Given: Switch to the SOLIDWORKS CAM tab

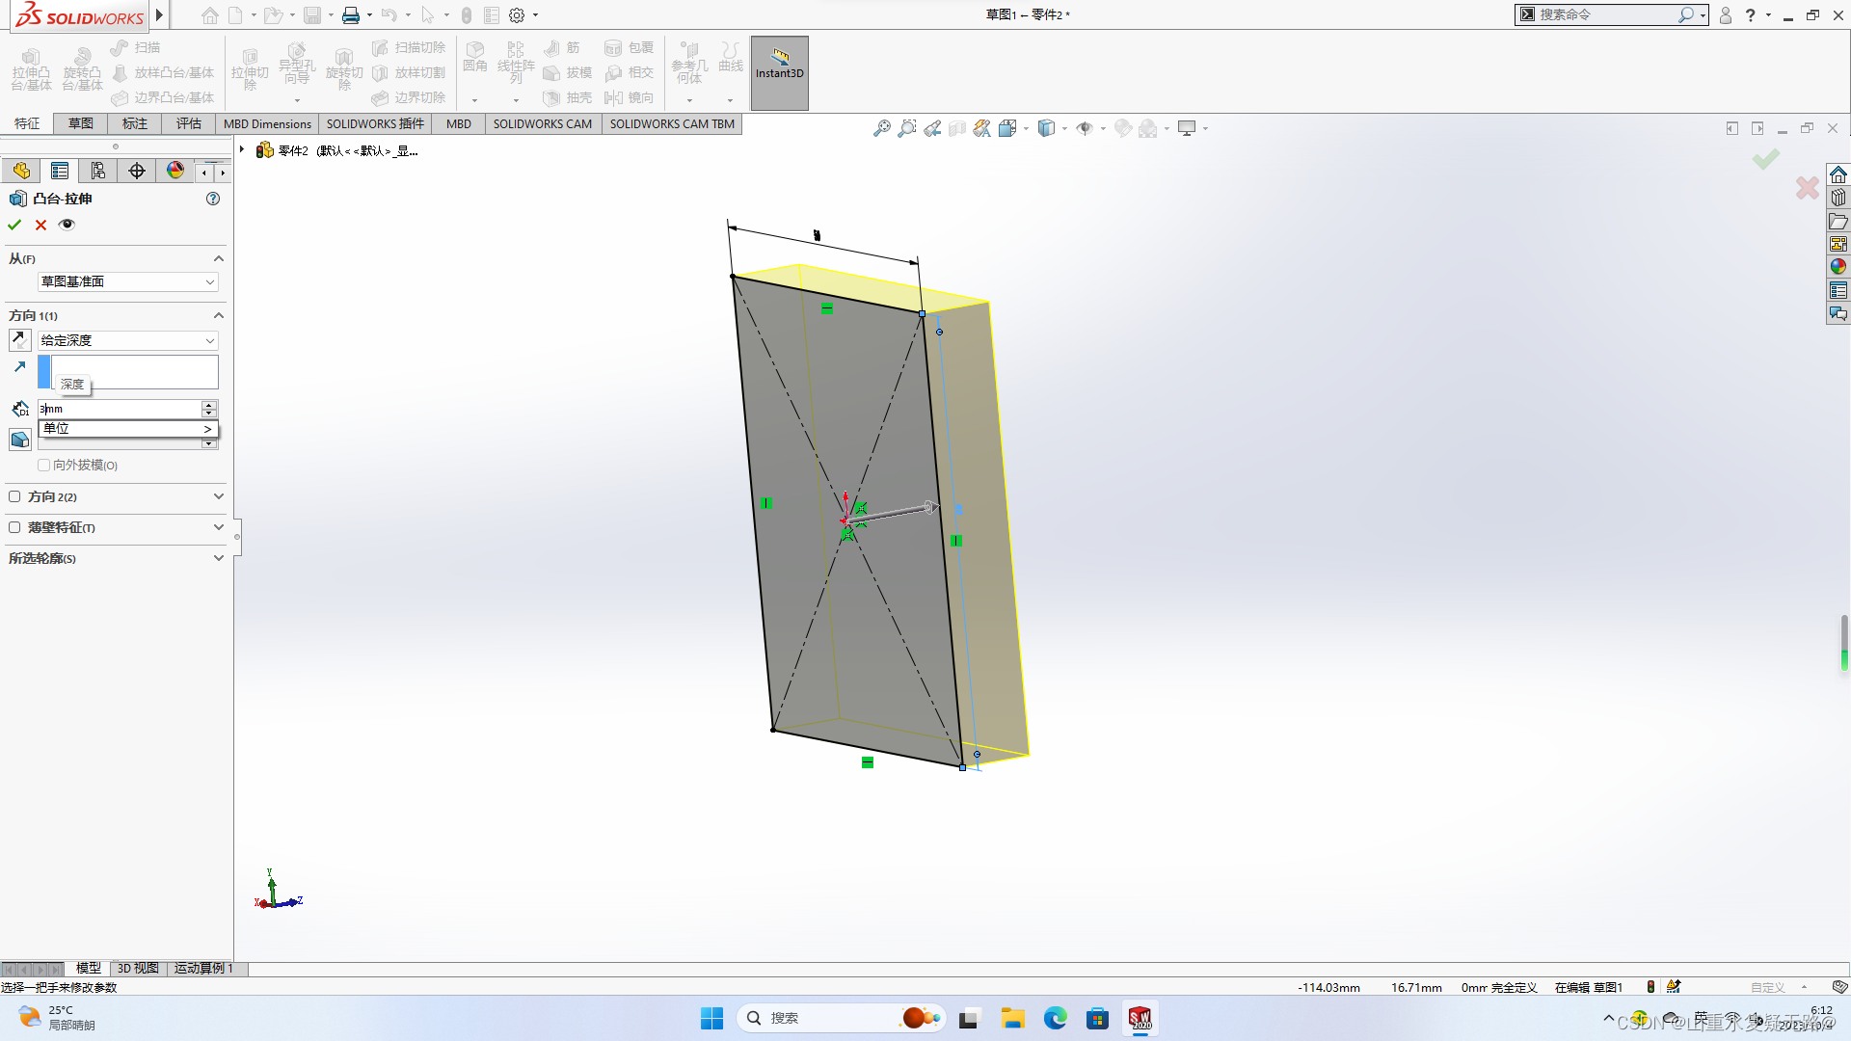Looking at the screenshot, I should pos(542,123).
